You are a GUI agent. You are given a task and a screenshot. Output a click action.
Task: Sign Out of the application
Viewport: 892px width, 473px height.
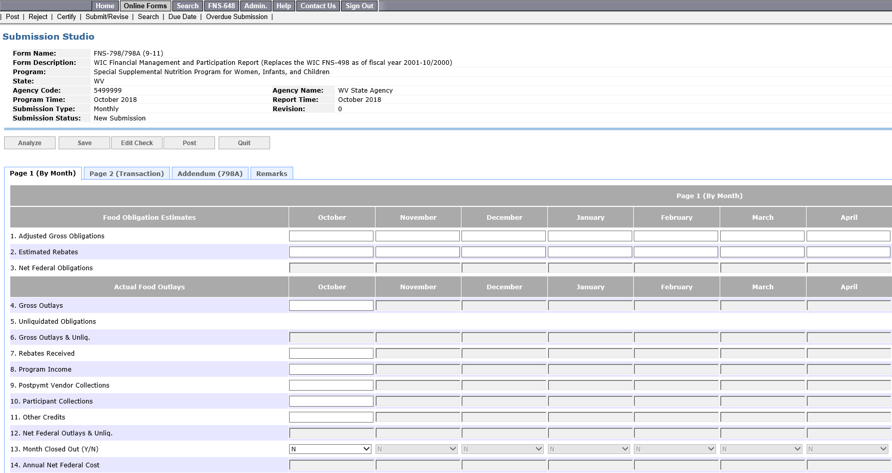[x=359, y=6]
